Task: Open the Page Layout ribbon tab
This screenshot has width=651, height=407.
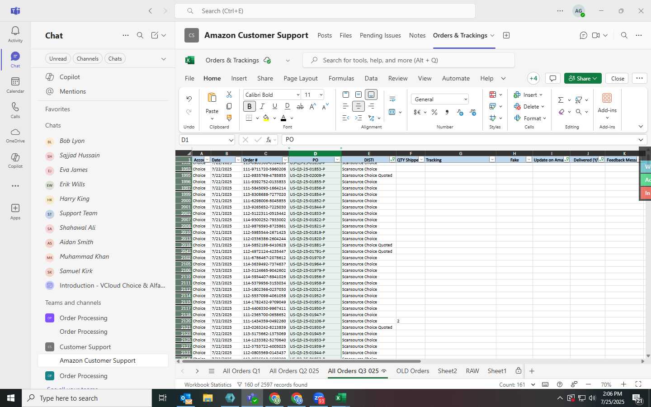Action: 301,78
